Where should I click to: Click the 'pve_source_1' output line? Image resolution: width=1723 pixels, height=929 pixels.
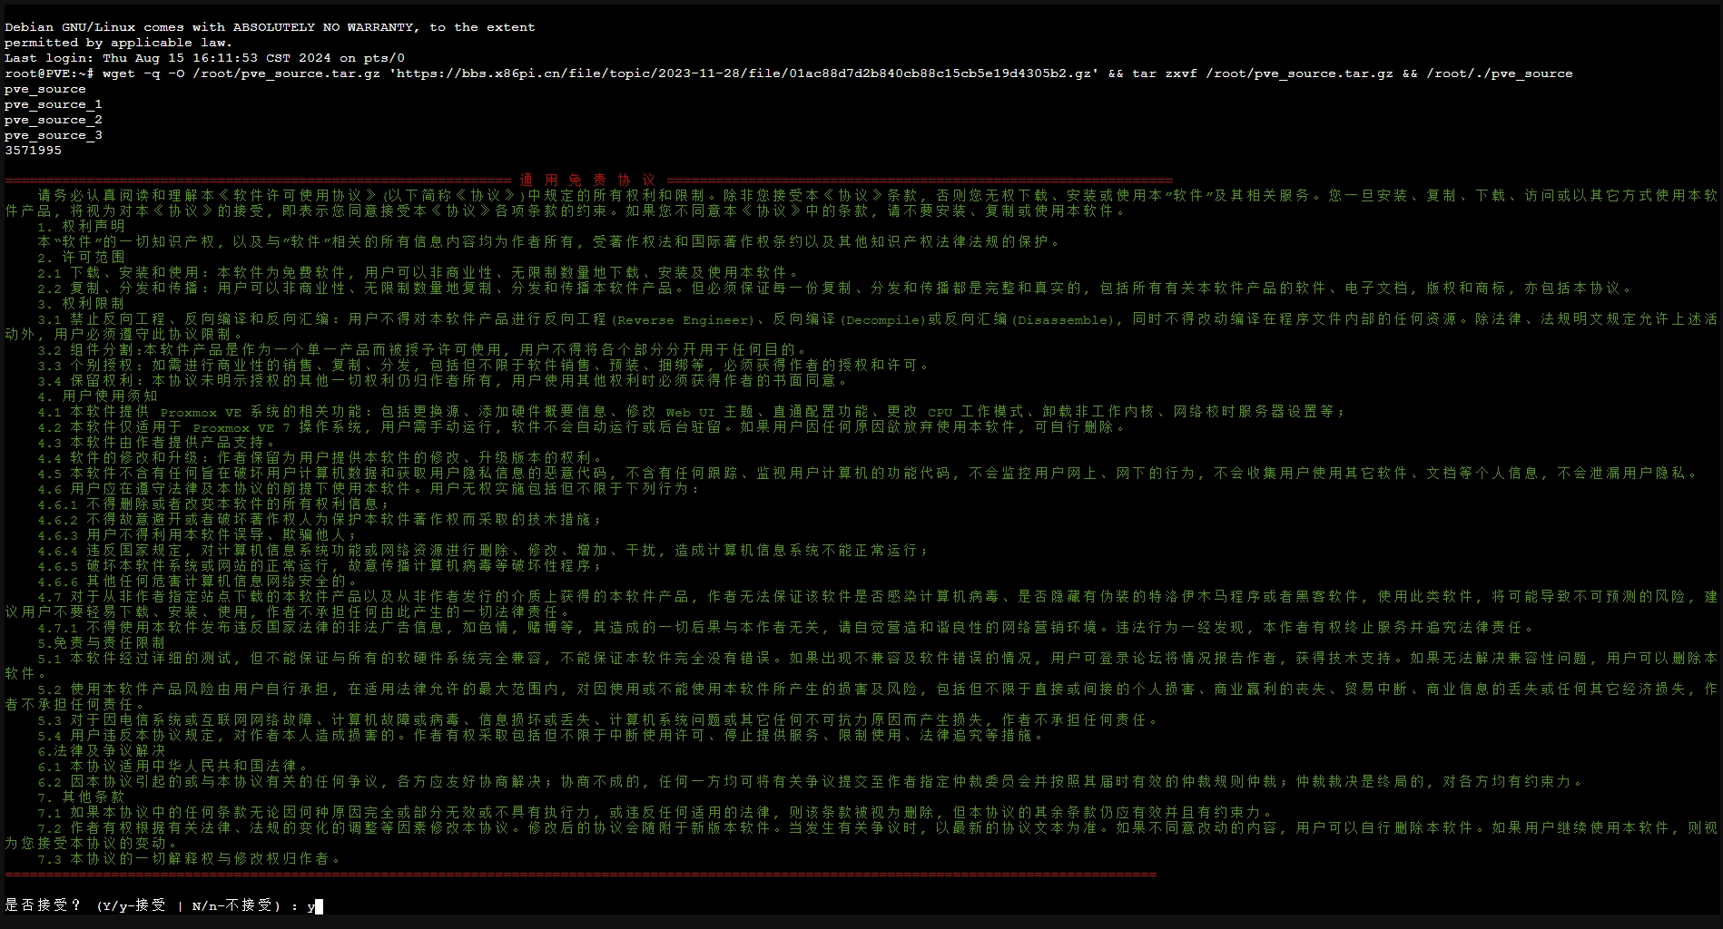(x=54, y=104)
